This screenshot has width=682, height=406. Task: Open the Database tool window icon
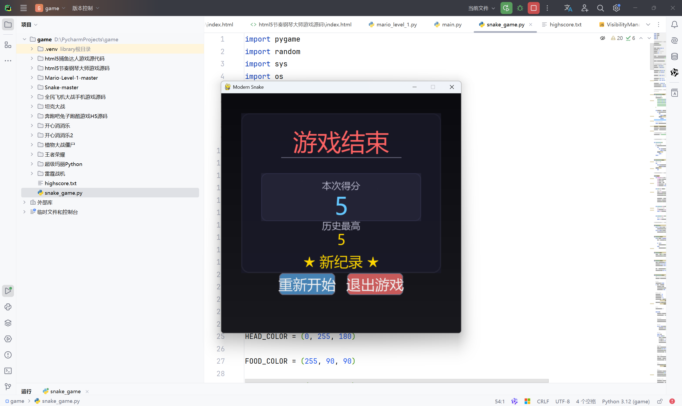[x=674, y=57]
